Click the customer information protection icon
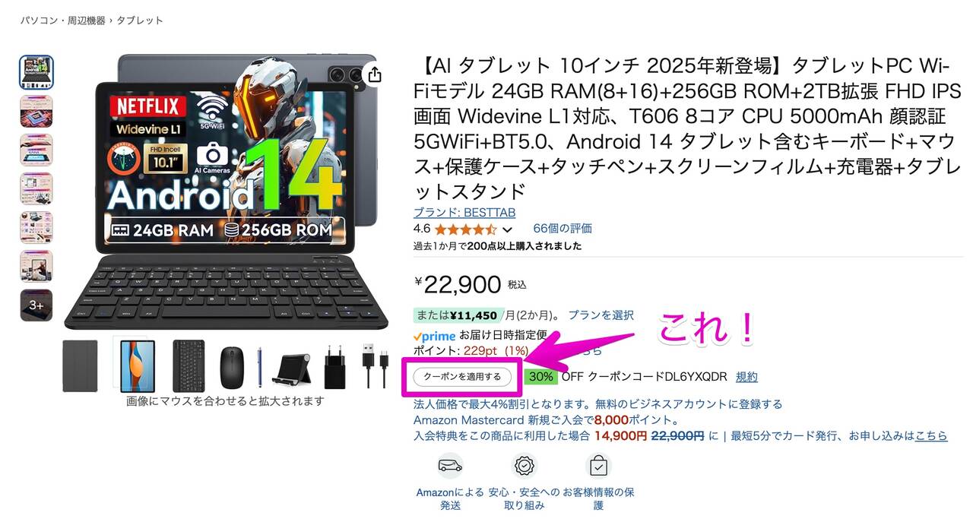Screen dimensions: 973x522 click(599, 465)
